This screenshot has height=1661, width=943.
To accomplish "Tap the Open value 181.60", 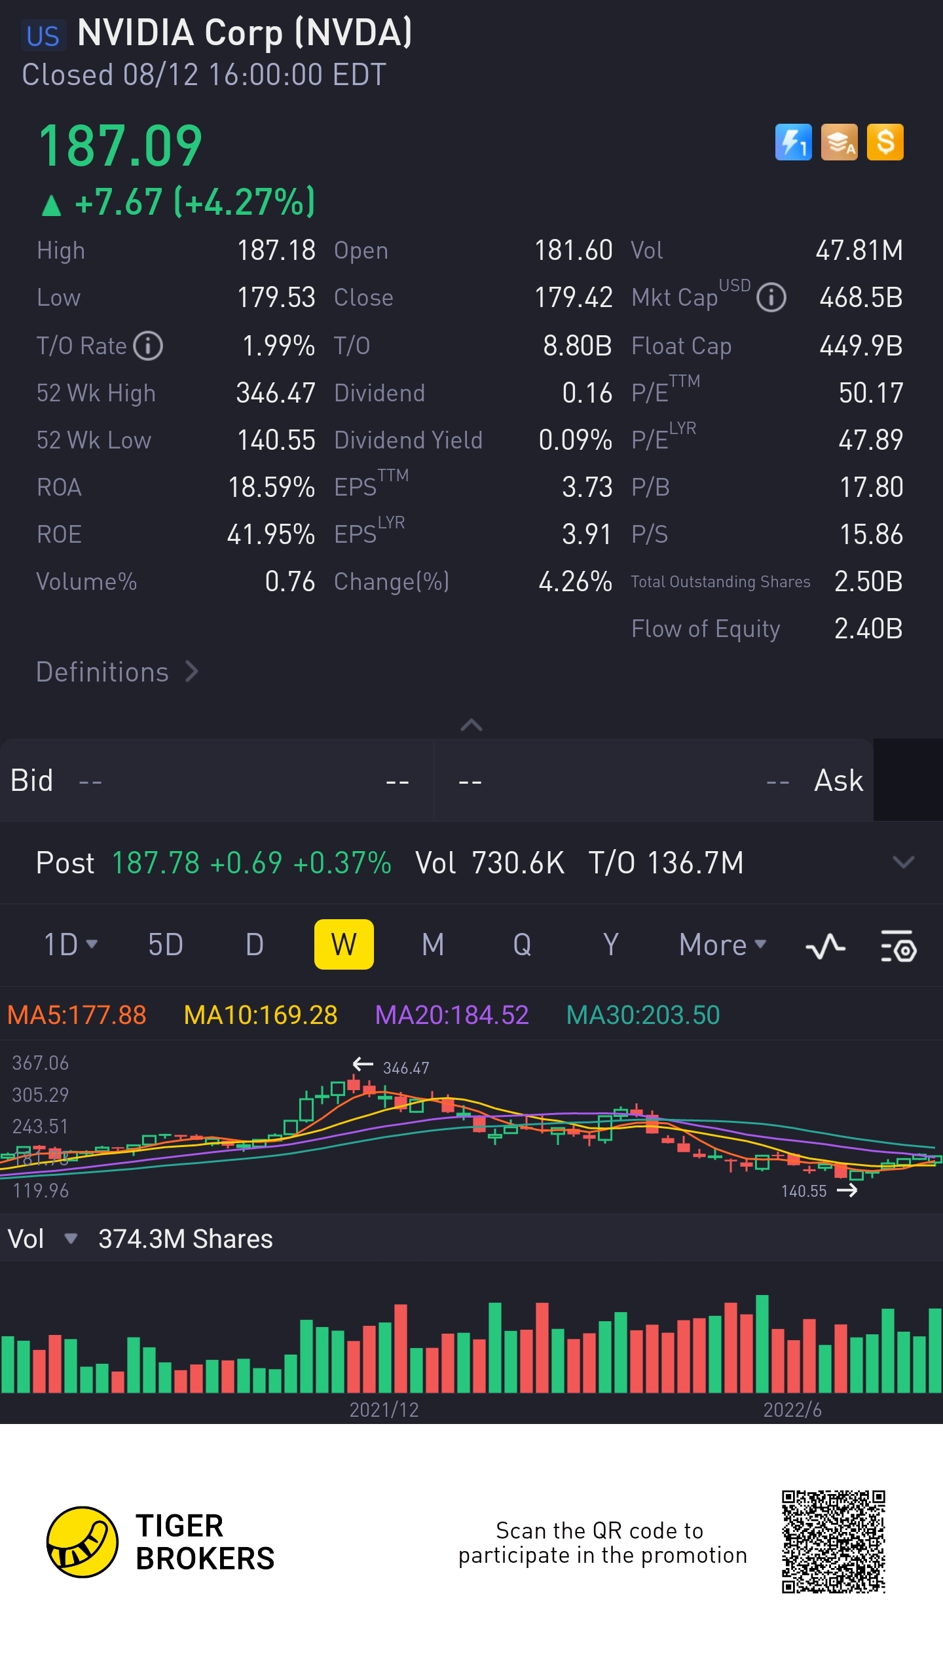I will click(x=574, y=250).
